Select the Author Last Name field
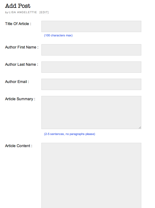 click(91, 67)
